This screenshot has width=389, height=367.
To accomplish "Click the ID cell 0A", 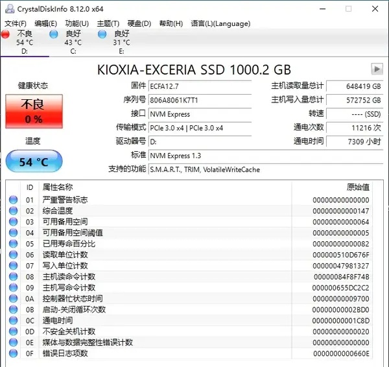I will (30, 299).
